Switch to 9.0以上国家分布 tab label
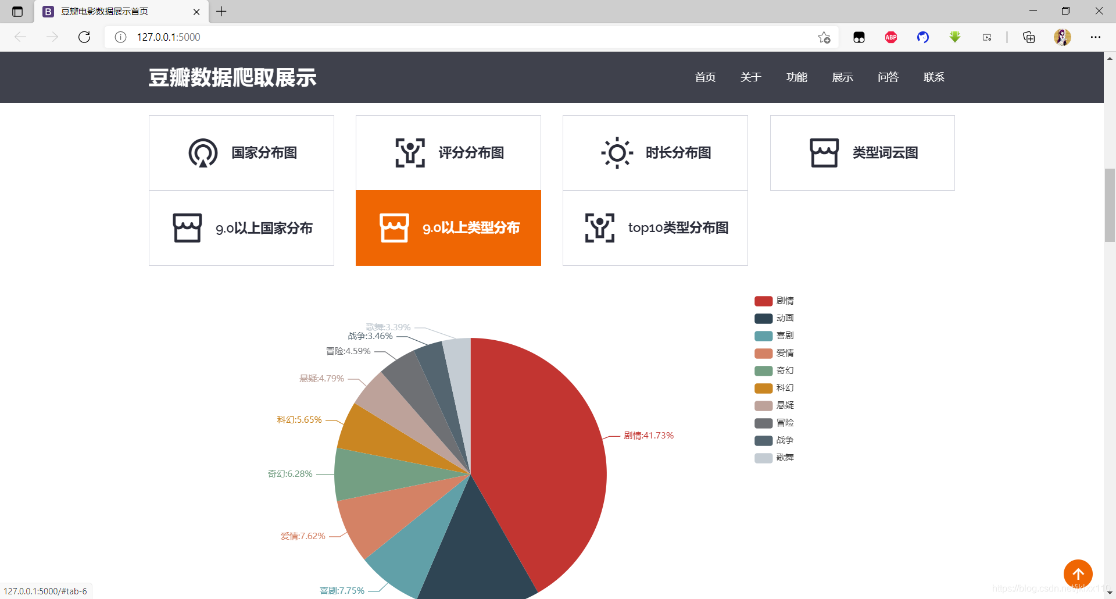Image resolution: width=1116 pixels, height=599 pixels. pyautogui.click(x=264, y=228)
